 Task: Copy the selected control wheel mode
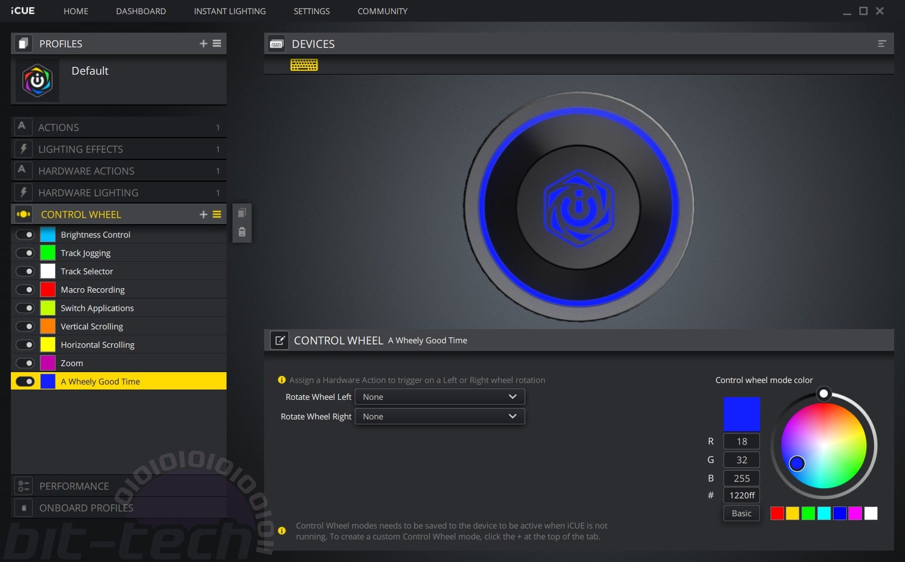[242, 213]
